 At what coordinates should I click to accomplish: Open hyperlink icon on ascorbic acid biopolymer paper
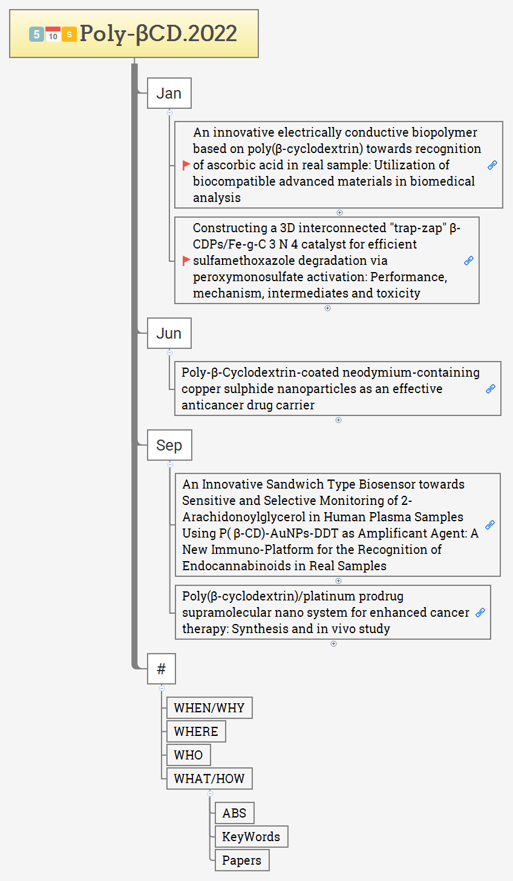pyautogui.click(x=492, y=165)
